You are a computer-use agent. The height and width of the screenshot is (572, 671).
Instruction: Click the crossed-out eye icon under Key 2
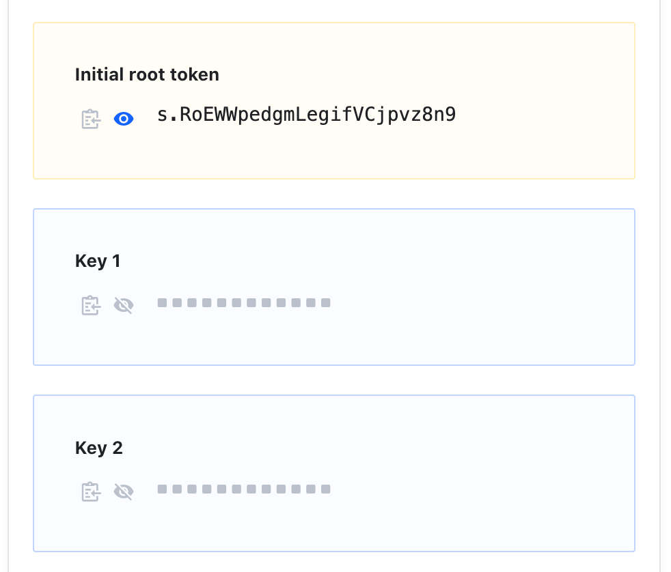pyautogui.click(x=124, y=491)
